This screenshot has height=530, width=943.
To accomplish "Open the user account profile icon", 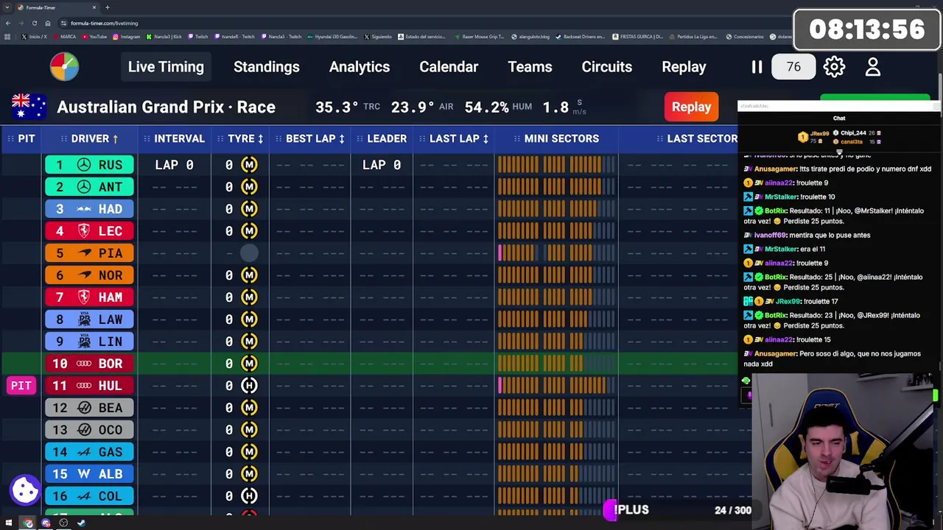I will point(873,67).
